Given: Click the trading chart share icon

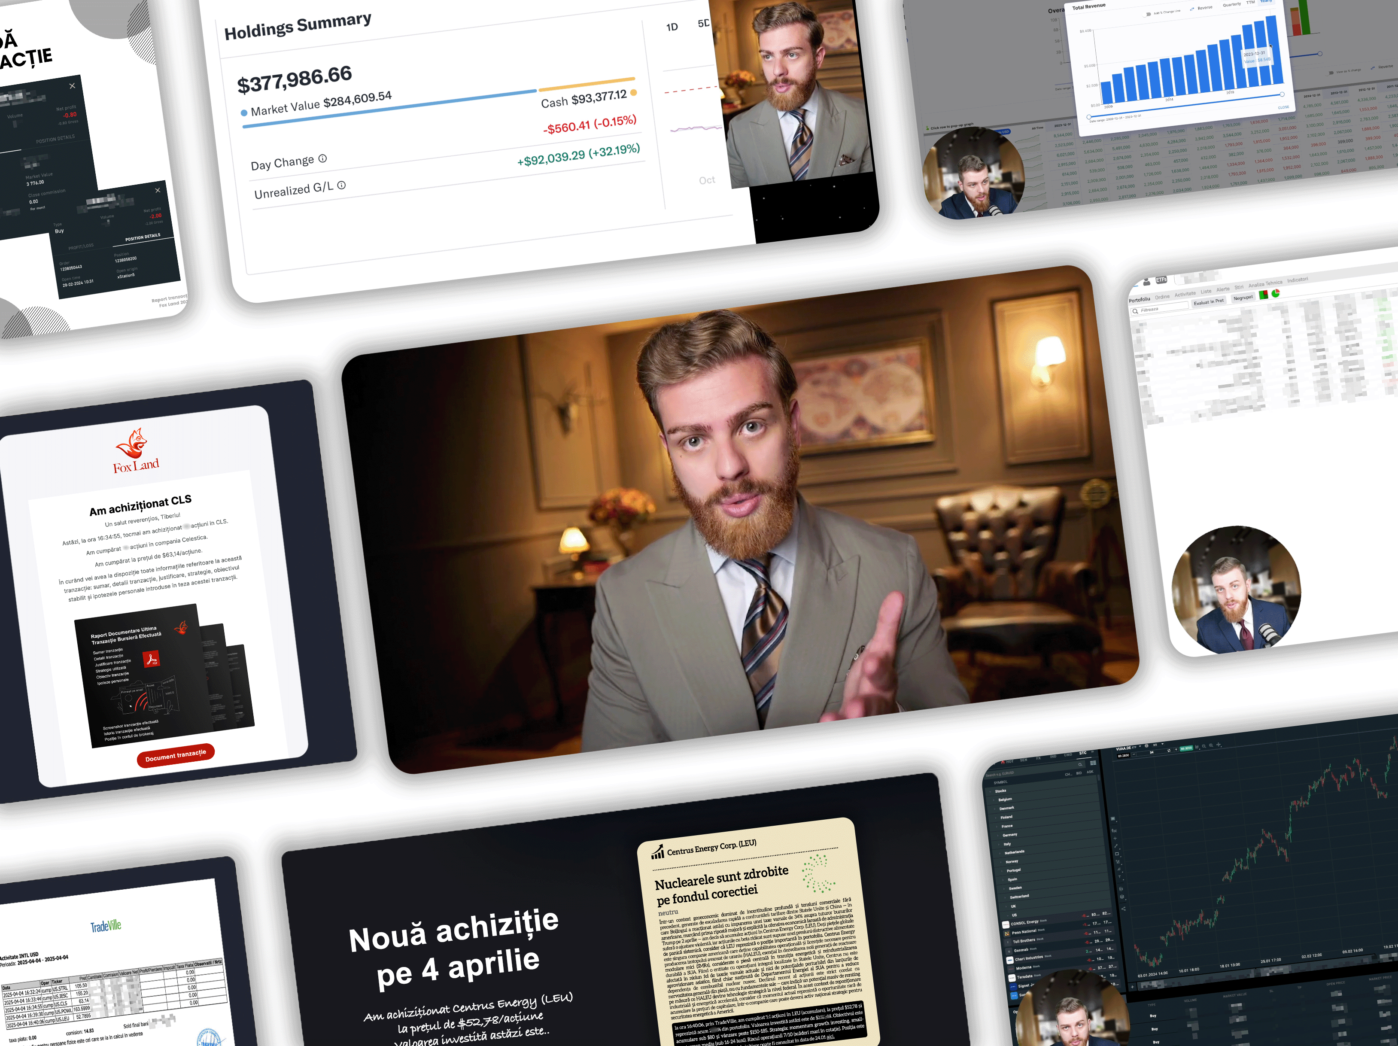Looking at the screenshot, I should tap(1124, 909).
